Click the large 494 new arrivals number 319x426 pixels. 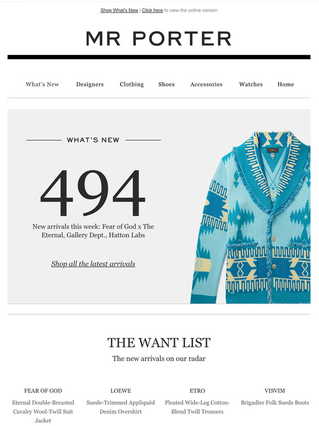click(x=92, y=193)
